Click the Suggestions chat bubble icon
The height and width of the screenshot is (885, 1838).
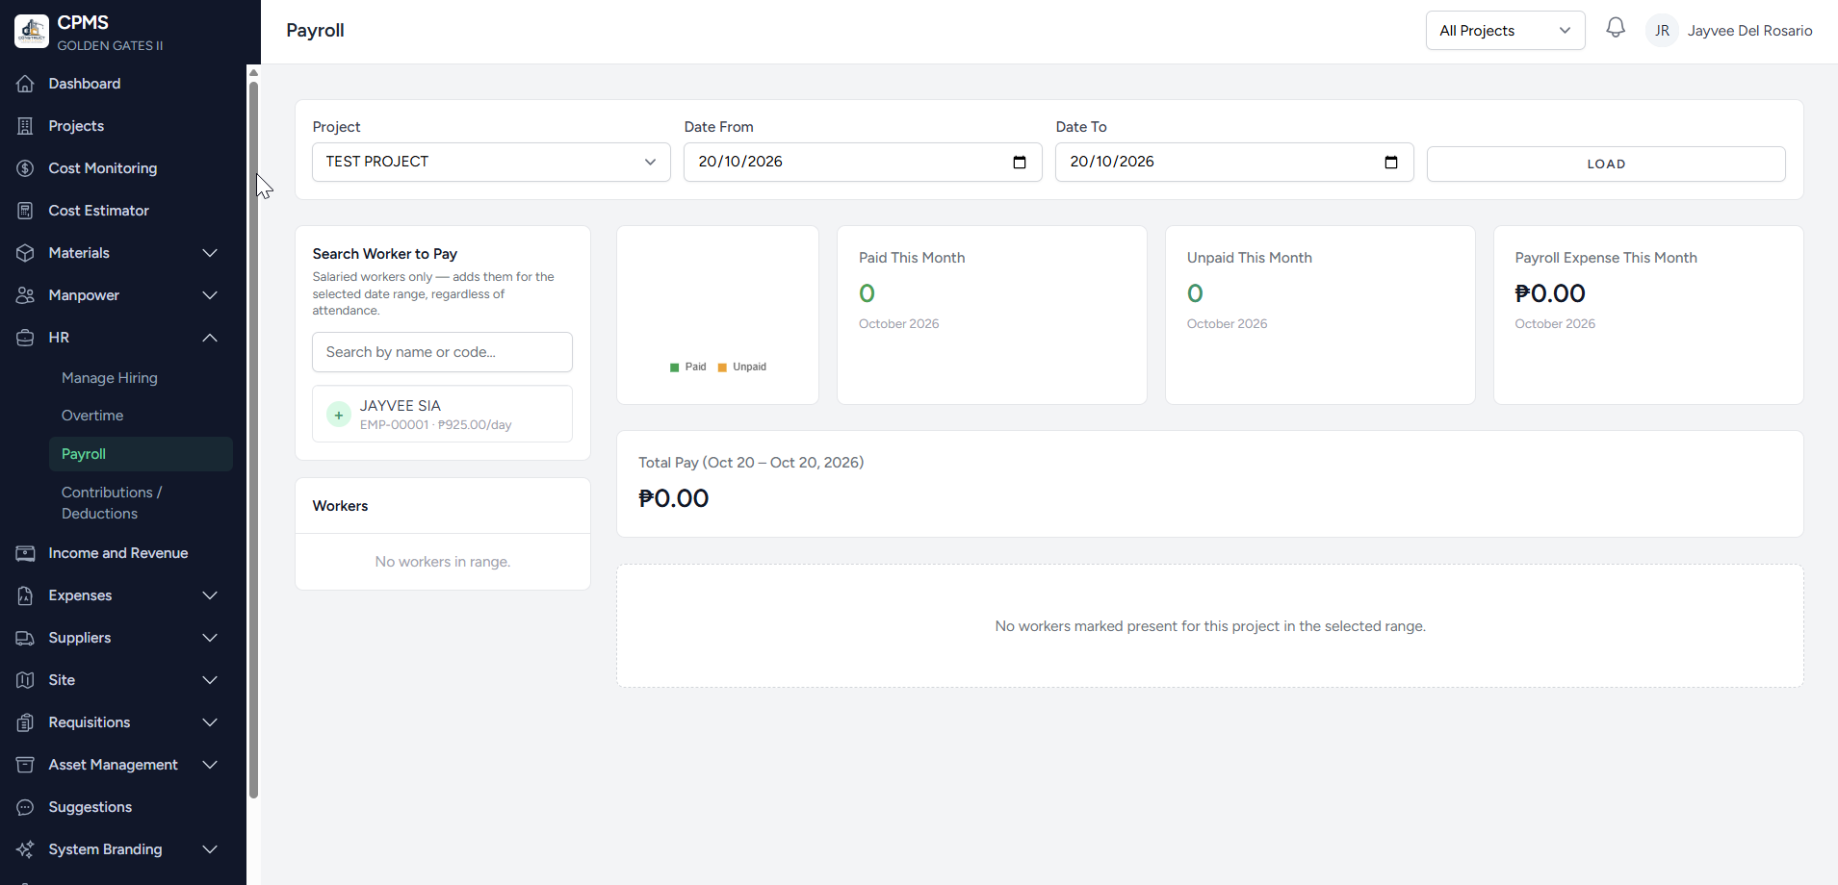pos(25,807)
